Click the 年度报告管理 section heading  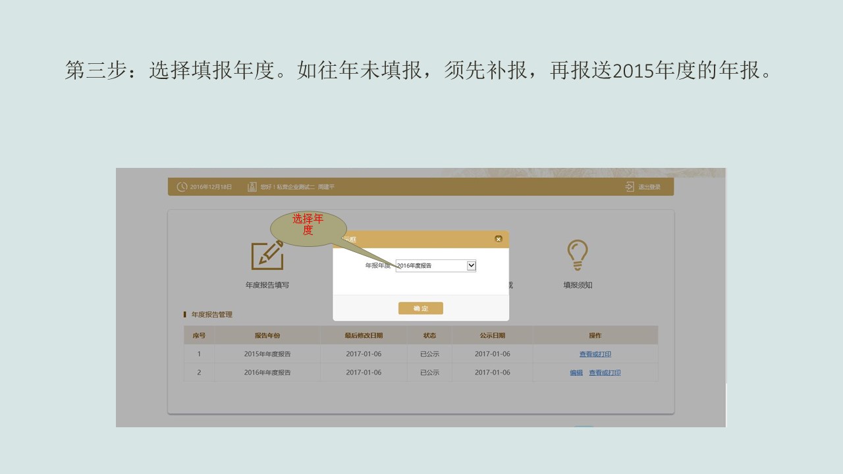211,315
